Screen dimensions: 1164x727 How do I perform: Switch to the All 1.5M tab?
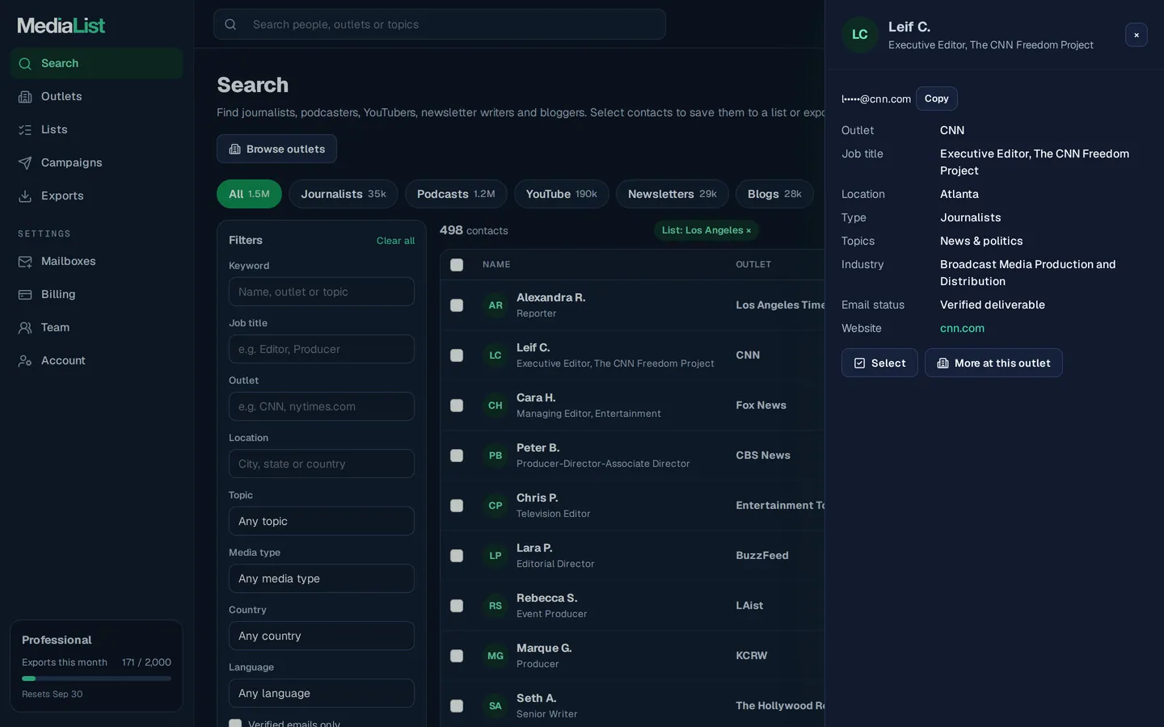point(249,194)
